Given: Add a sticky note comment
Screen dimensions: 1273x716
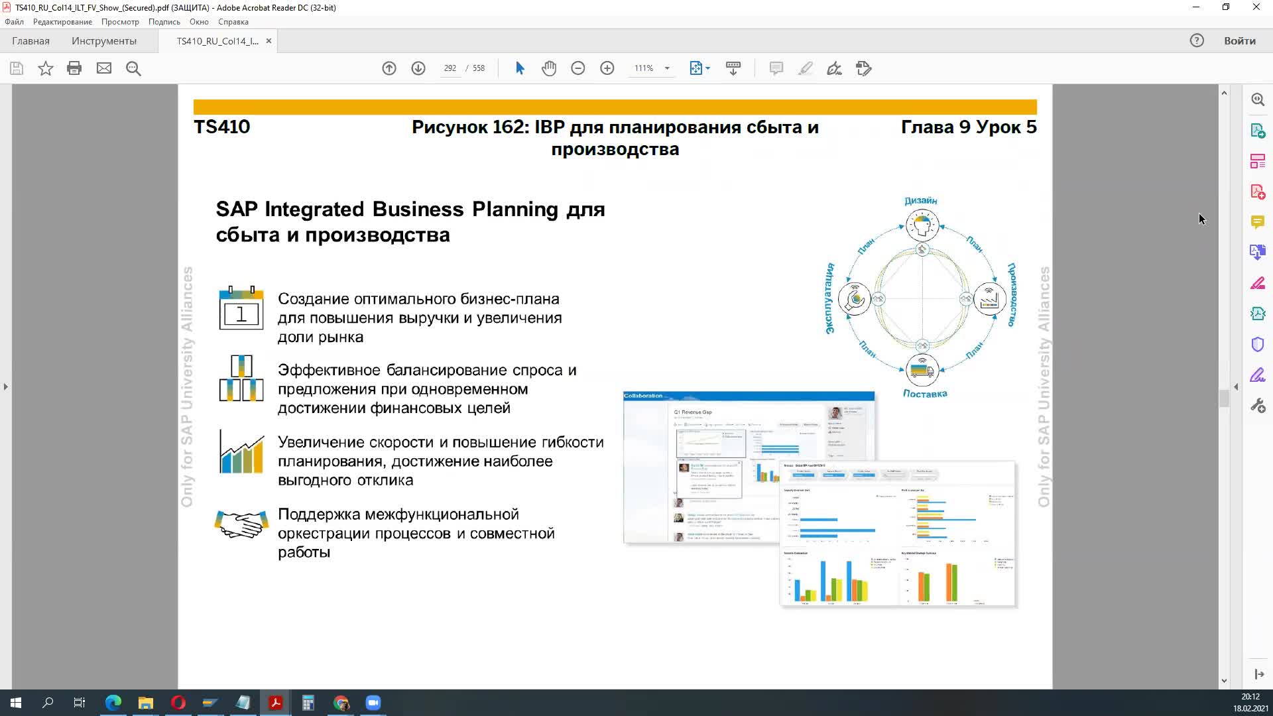Looking at the screenshot, I should (x=776, y=68).
